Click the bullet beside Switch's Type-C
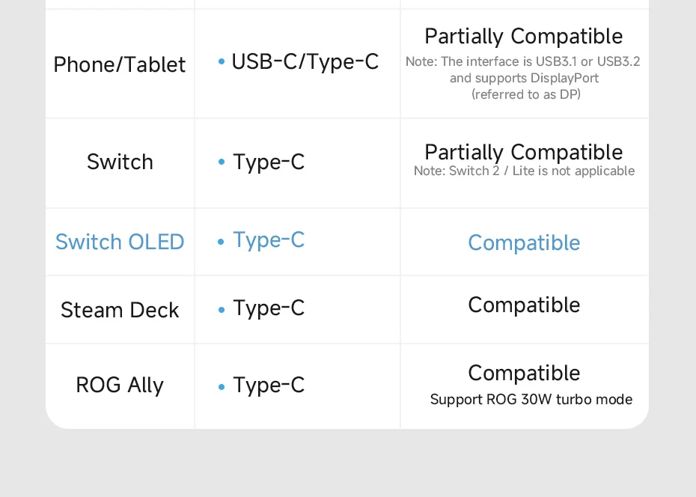 222,162
